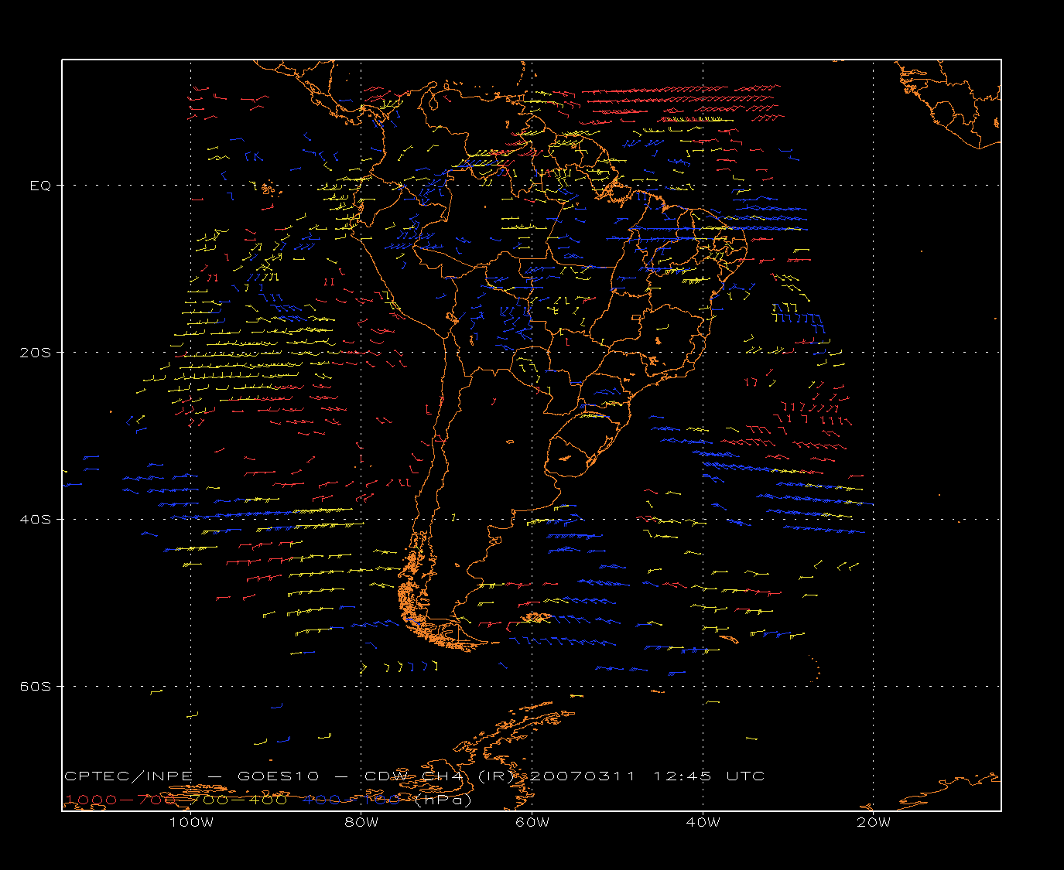1064x870 pixels.
Task: Click the '60W' longitude label
Action: click(x=532, y=822)
